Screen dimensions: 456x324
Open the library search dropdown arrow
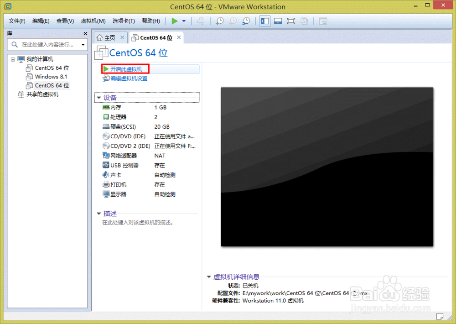point(83,45)
